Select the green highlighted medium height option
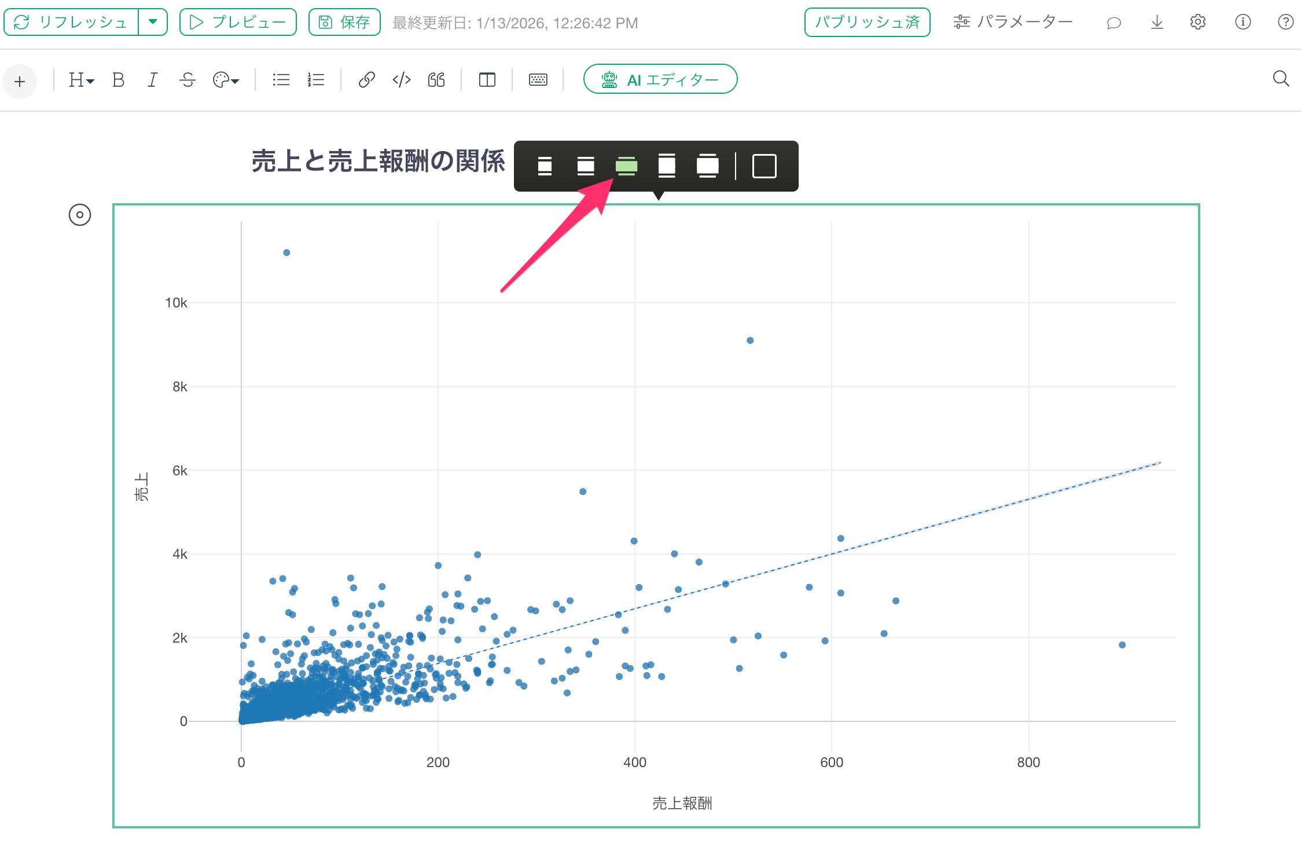 click(x=626, y=166)
